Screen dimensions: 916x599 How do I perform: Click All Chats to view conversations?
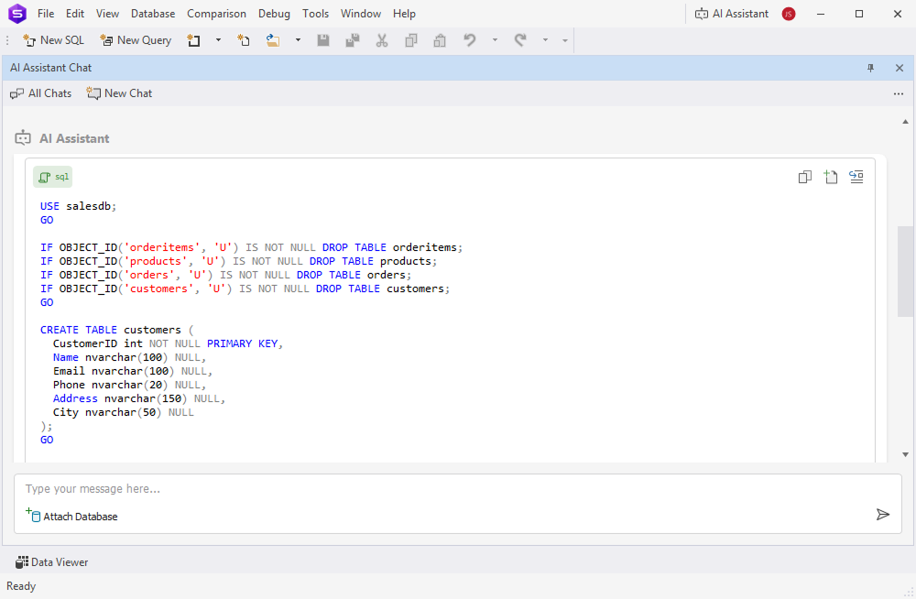point(40,93)
